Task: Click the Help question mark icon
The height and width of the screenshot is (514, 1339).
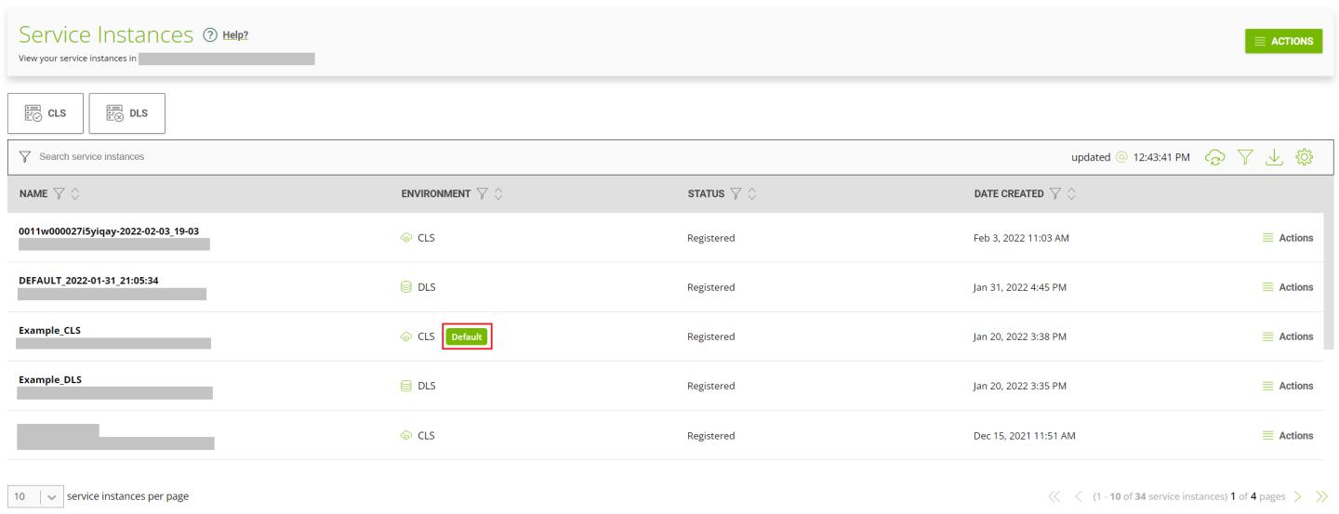Action: click(209, 35)
